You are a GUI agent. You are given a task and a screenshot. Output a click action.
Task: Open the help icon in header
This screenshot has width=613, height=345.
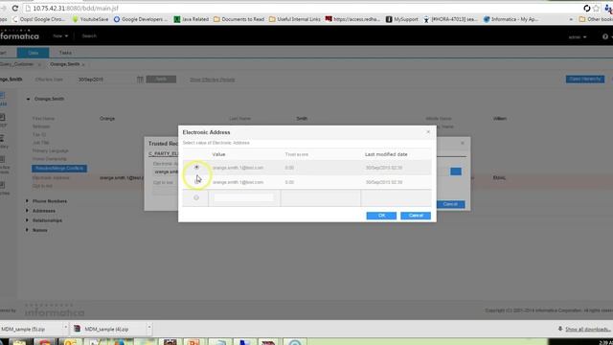click(605, 36)
